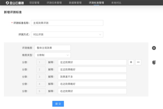Focus the 评测标准名称 input field
The image size is (163, 109).
[67, 23]
